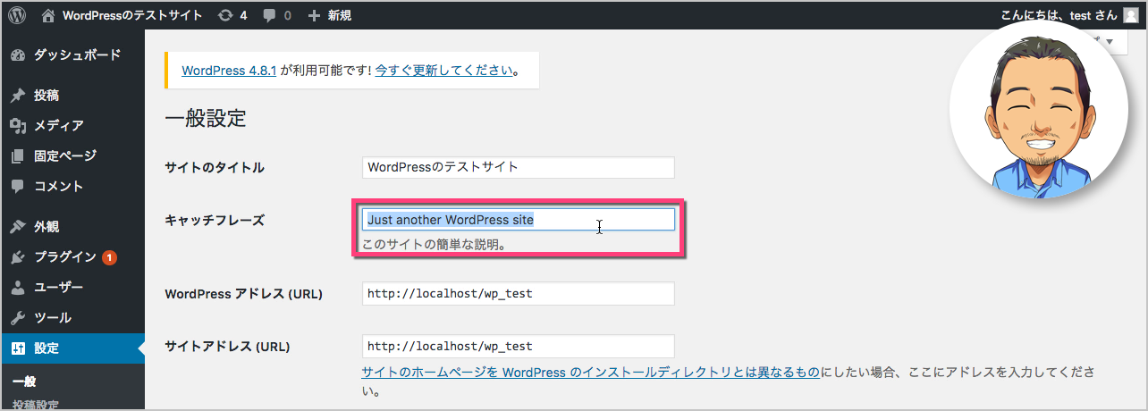The height and width of the screenshot is (411, 1148).
Task: Click the ツール wrench icon
Action: (x=18, y=318)
